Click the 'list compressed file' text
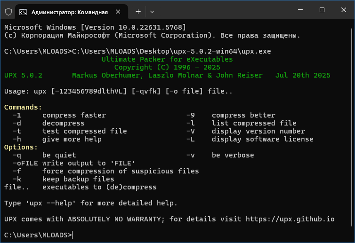Screen dimensions: 355x243 [254, 123]
